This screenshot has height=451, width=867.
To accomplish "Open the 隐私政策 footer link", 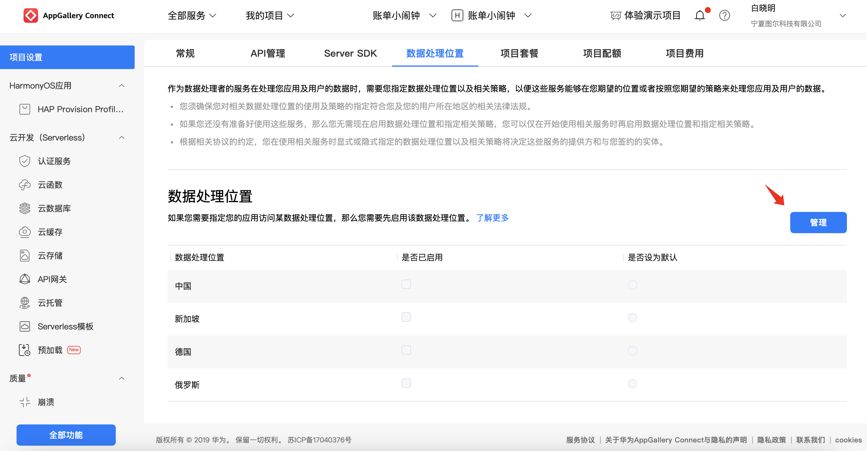I will [771, 440].
